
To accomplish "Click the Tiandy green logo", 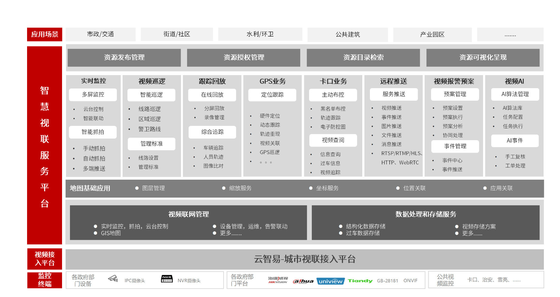I will pyautogui.click(x=360, y=281).
